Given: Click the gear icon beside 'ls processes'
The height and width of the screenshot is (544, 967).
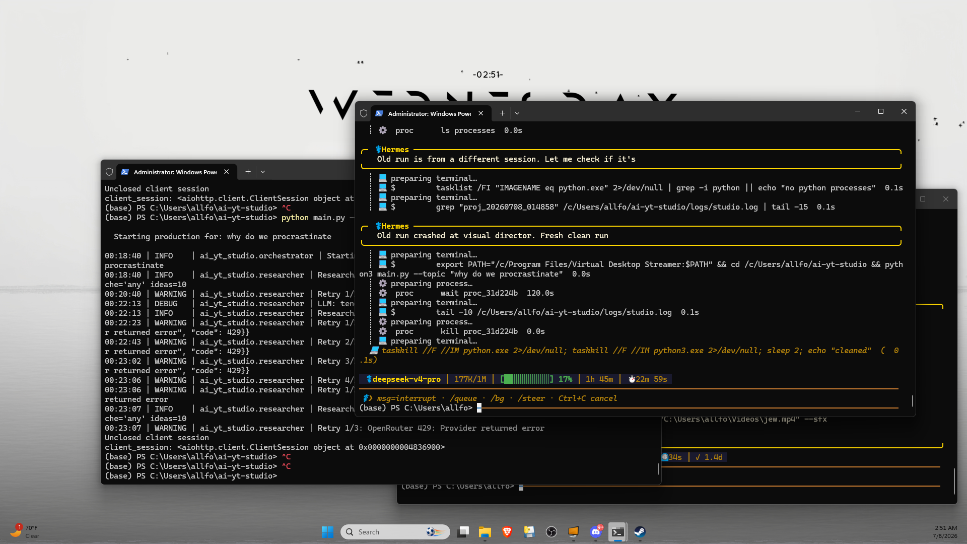Looking at the screenshot, I should click(x=383, y=130).
